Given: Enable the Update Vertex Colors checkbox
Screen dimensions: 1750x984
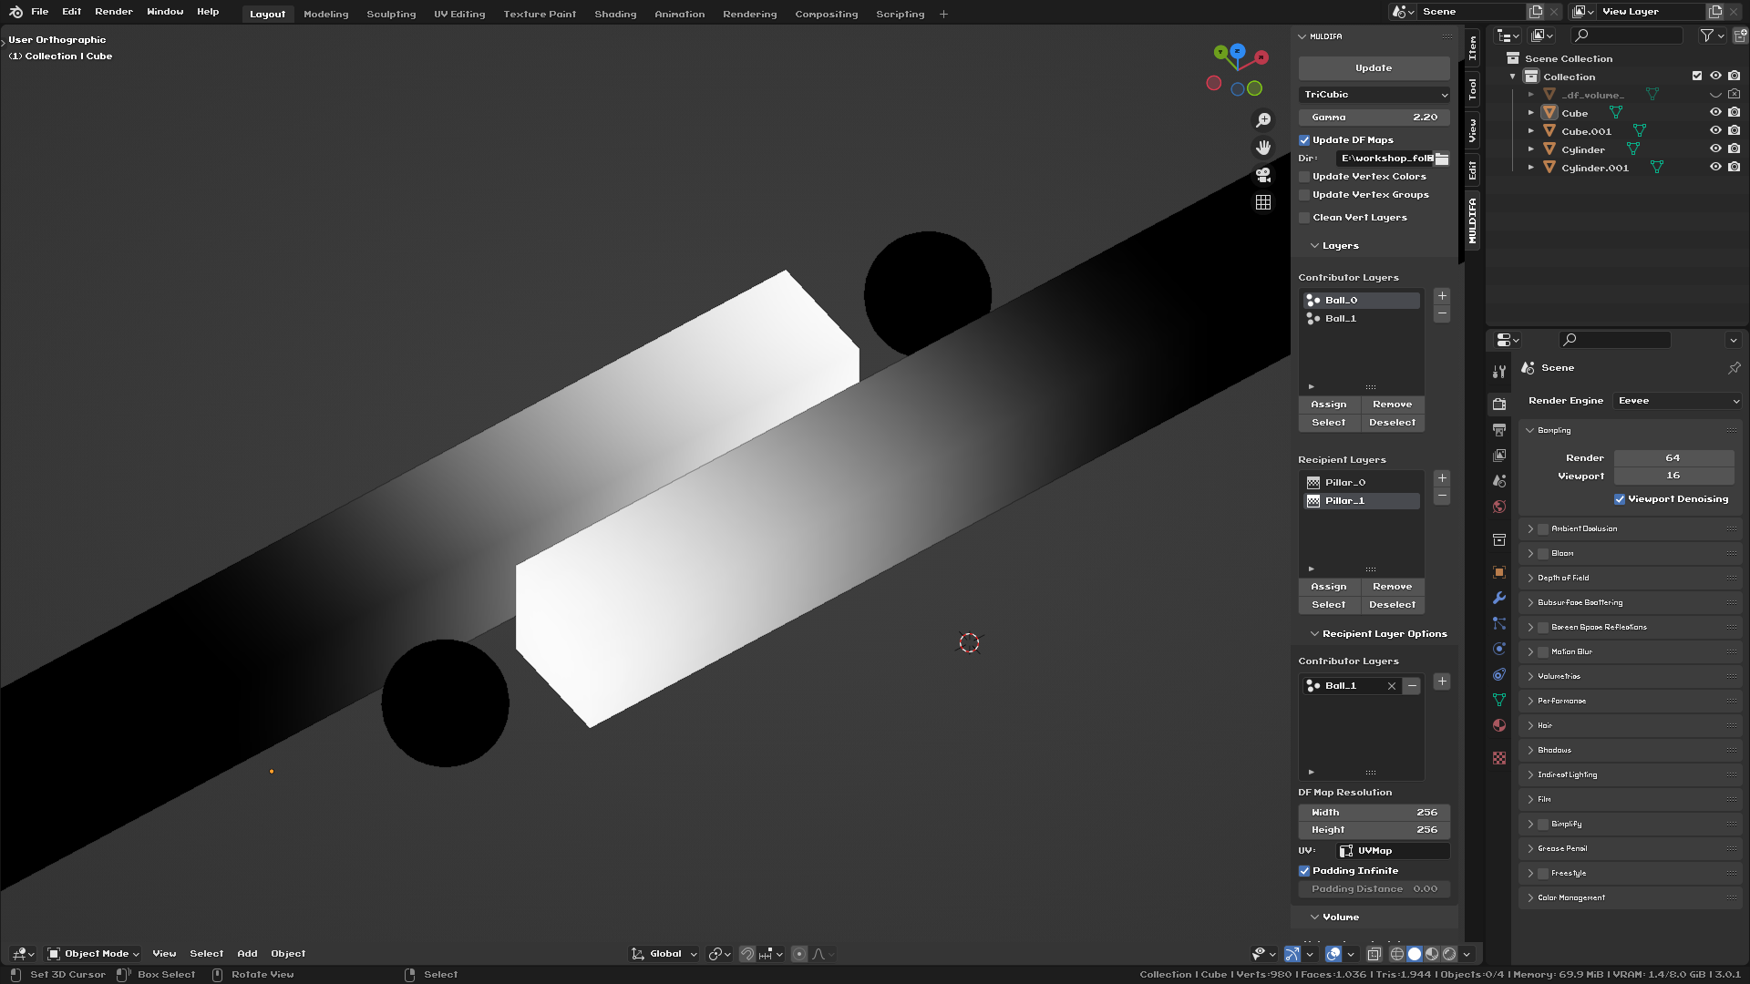Looking at the screenshot, I should (x=1304, y=176).
